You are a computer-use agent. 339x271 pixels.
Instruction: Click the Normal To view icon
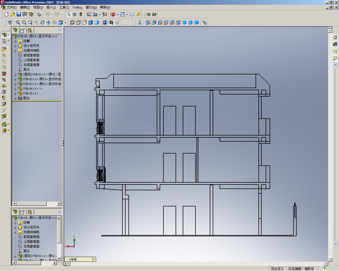[x=140, y=22]
